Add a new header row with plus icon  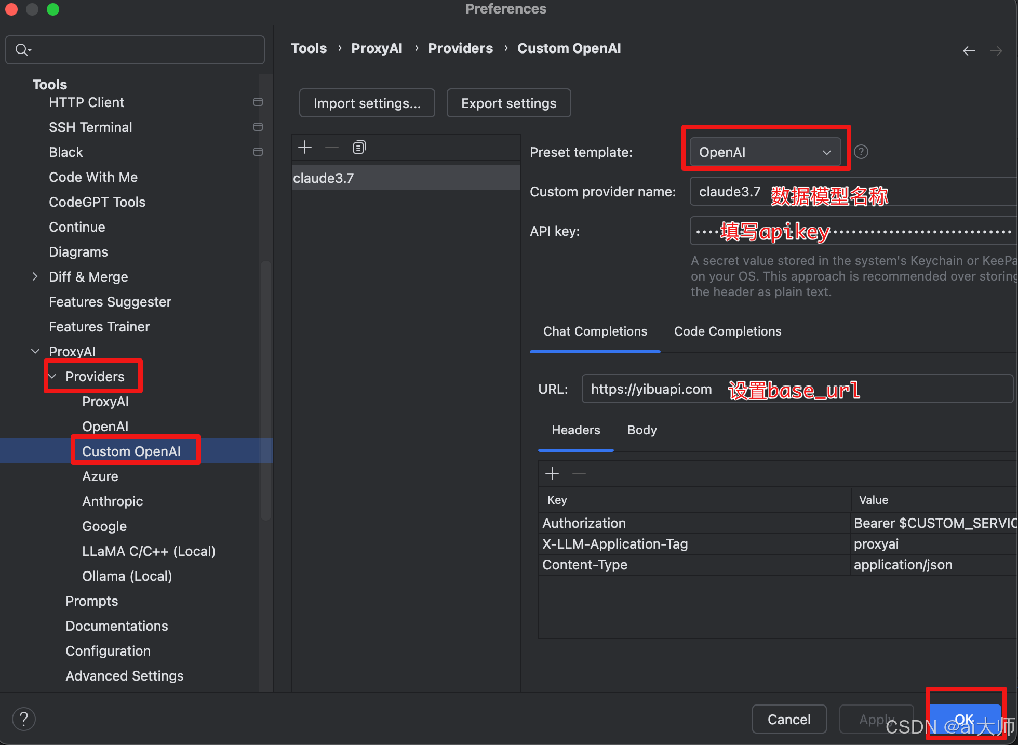(x=552, y=473)
